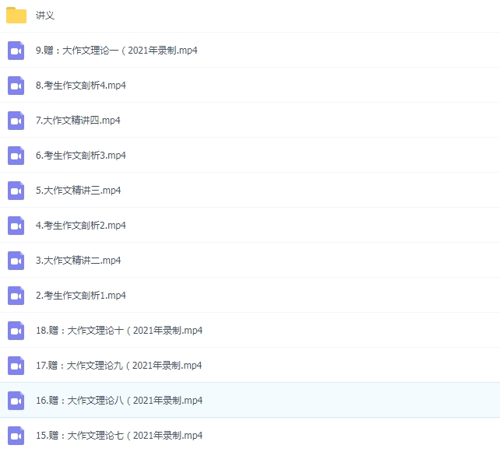Image resolution: width=500 pixels, height=452 pixels.
Task: Click video icon for 7.大作文精讲四.mp4
Action: (16, 121)
